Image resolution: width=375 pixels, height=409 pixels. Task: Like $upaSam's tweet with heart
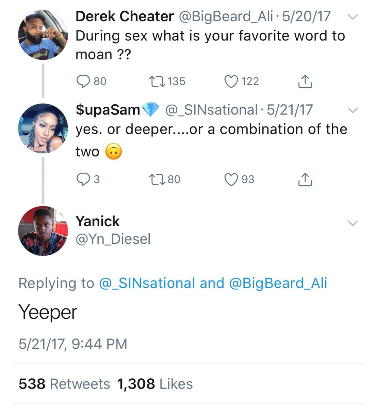coord(231,179)
